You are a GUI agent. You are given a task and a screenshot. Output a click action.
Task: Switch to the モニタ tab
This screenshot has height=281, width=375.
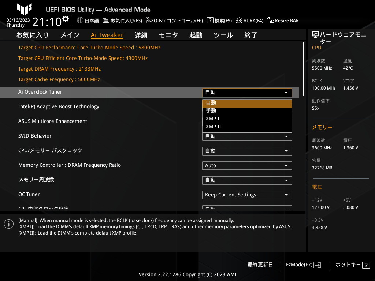click(x=168, y=35)
